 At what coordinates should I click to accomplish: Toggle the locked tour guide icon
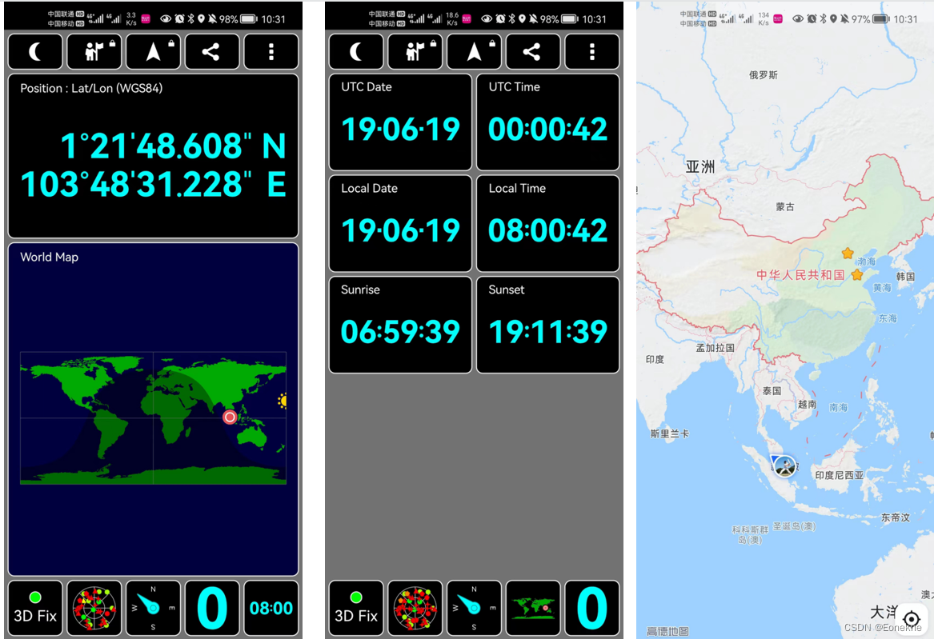point(94,51)
